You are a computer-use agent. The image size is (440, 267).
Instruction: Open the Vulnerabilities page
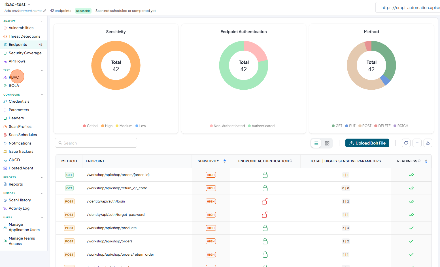[21, 28]
